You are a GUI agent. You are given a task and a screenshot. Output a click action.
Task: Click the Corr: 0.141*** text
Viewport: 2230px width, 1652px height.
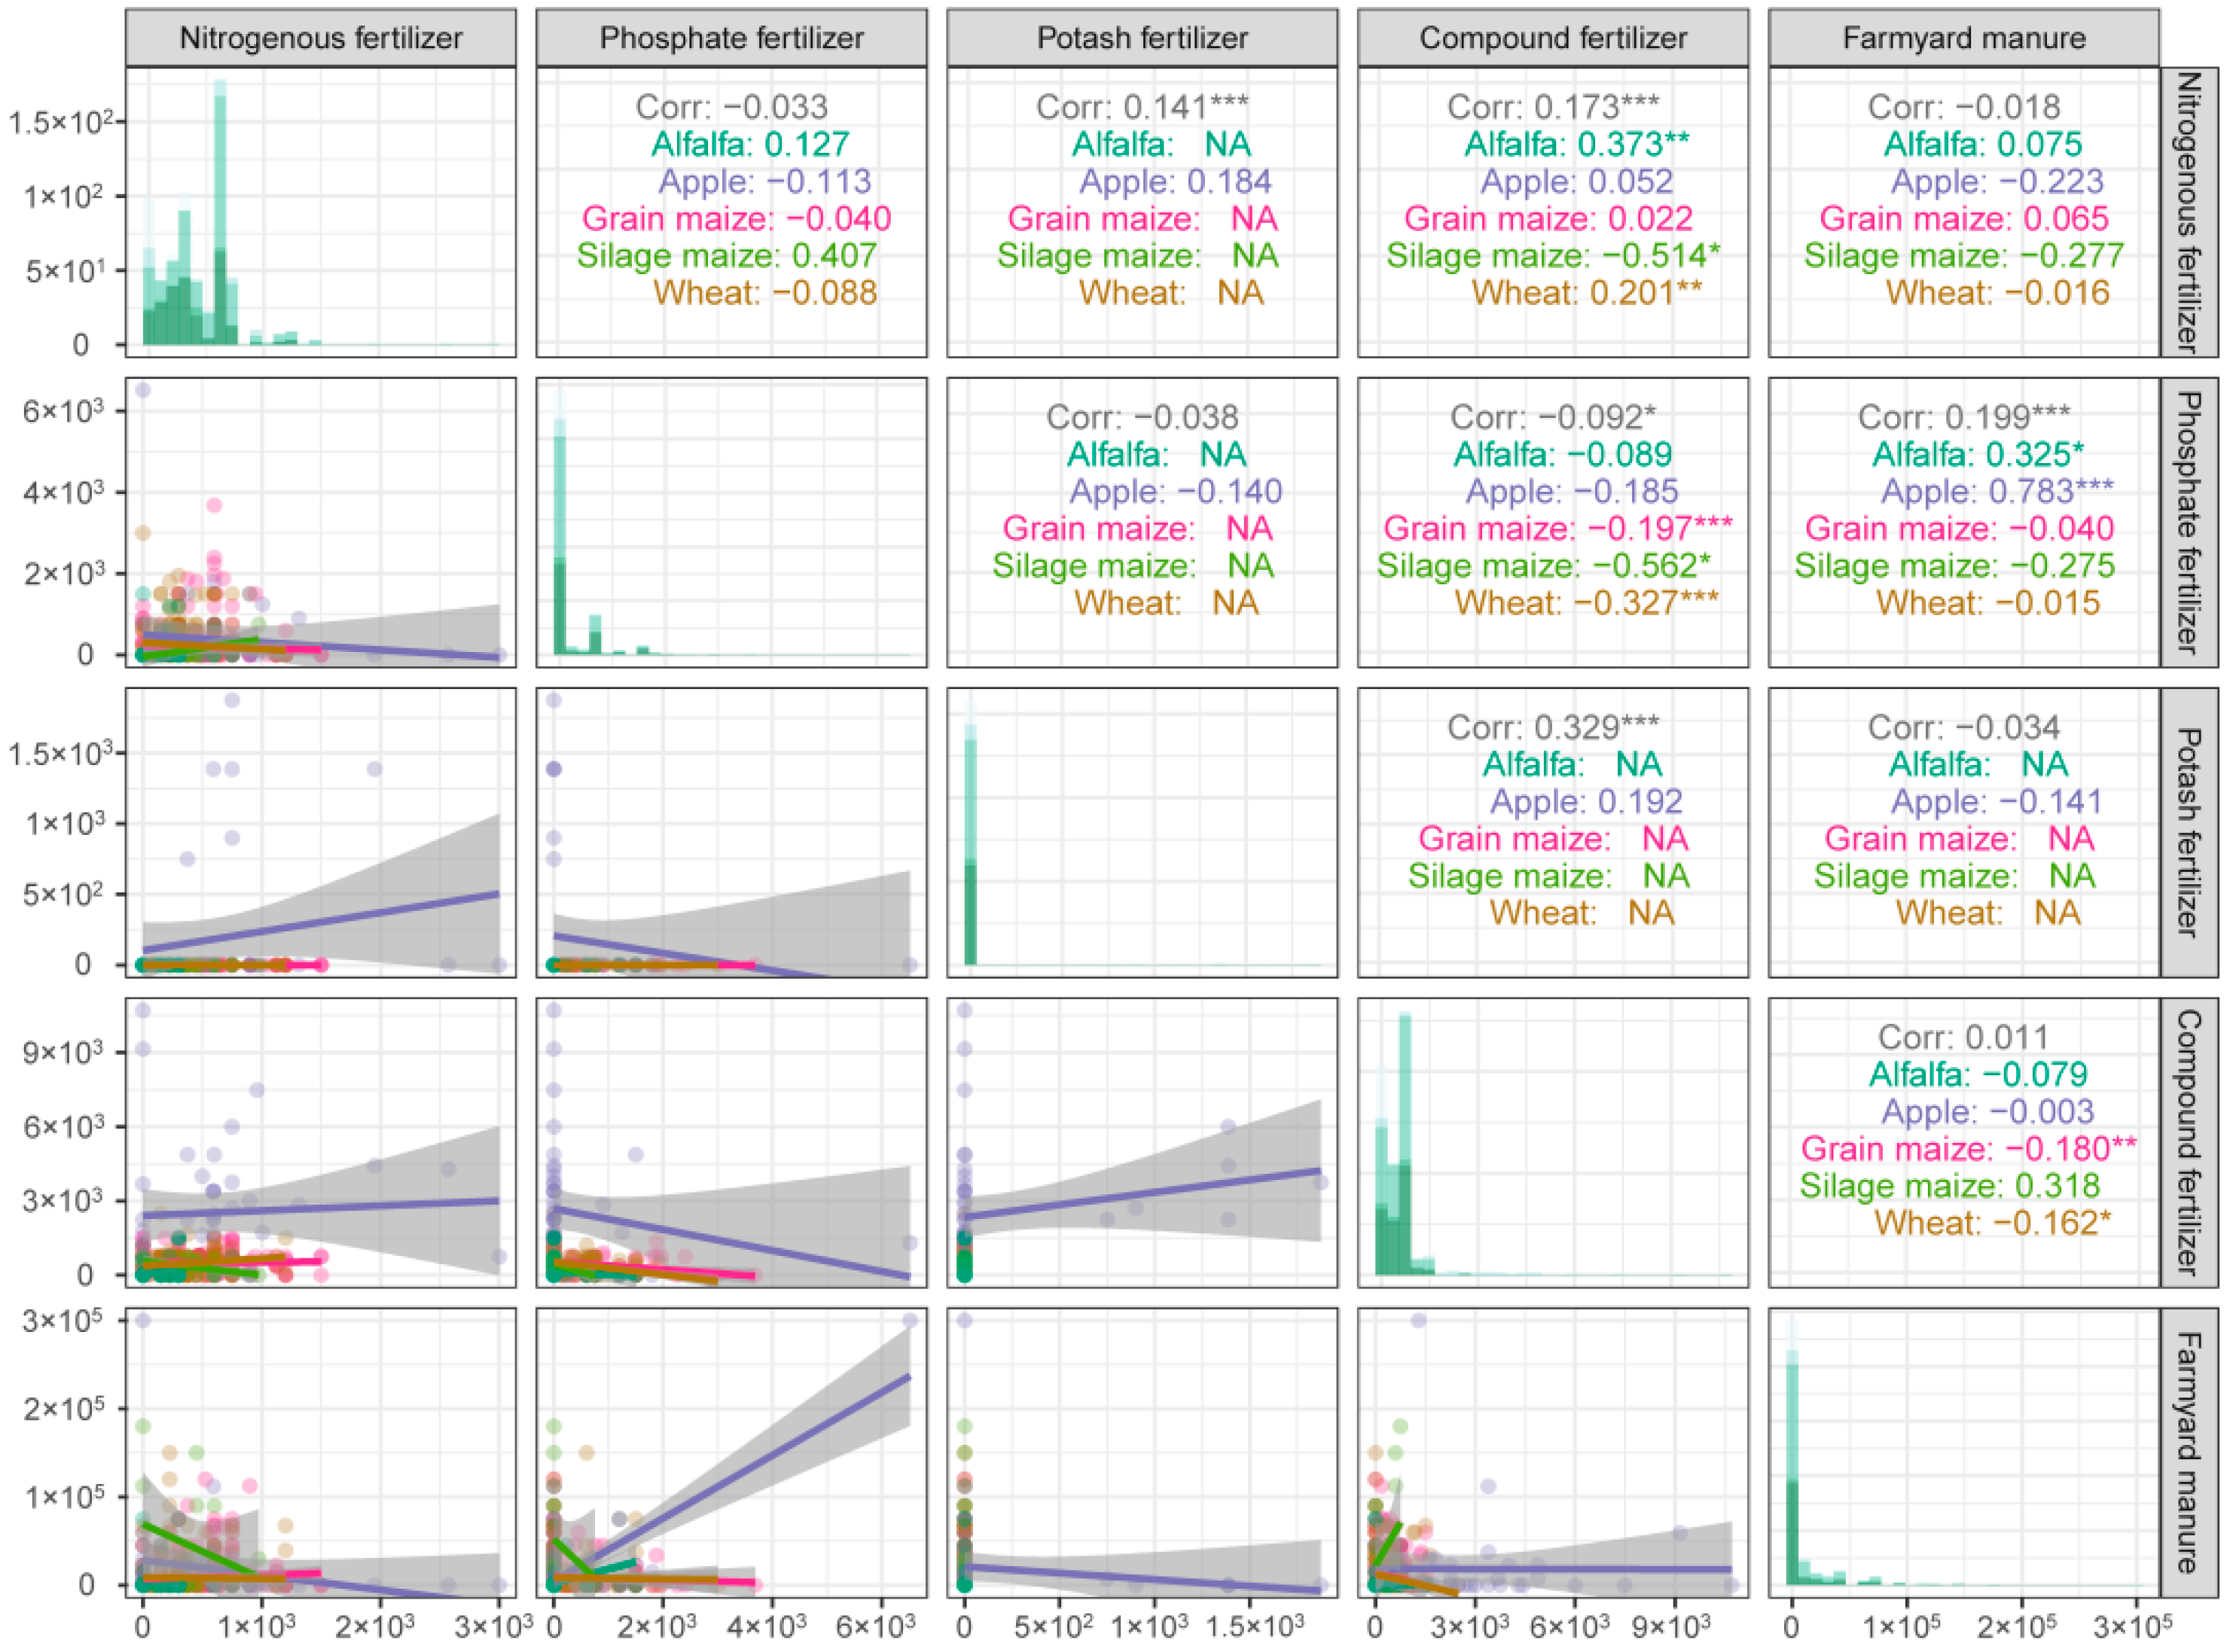pyautogui.click(x=1142, y=107)
